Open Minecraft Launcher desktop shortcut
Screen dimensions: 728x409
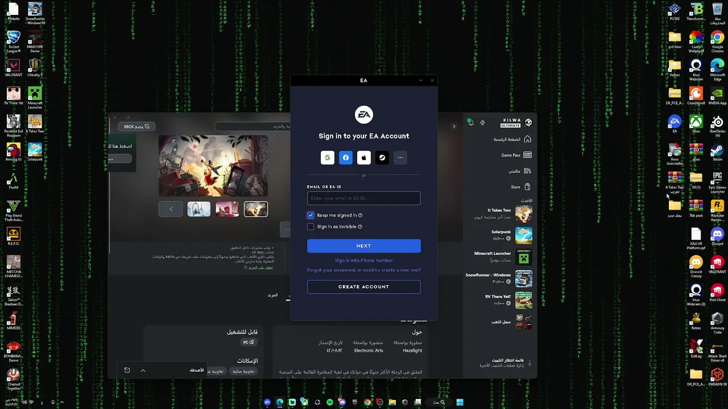pos(35,97)
